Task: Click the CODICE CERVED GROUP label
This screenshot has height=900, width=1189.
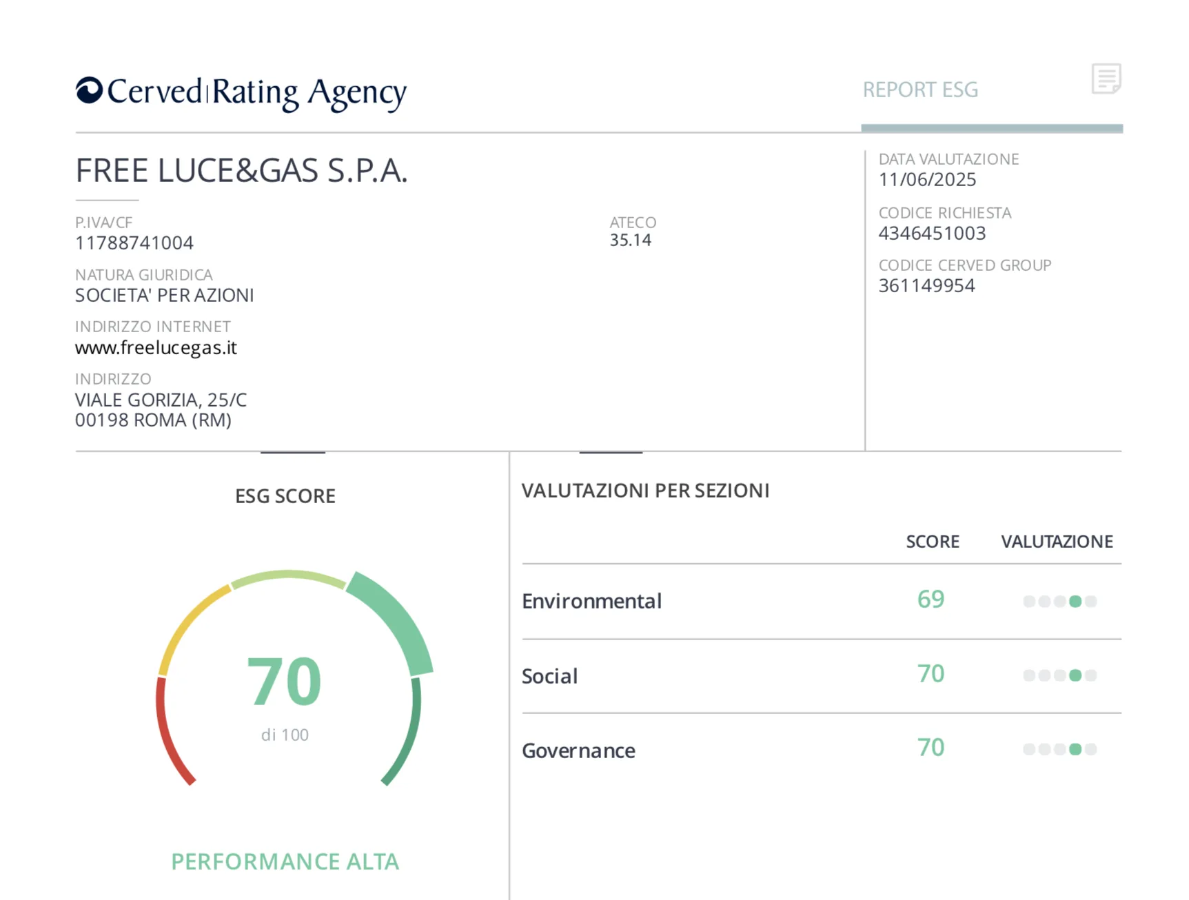Action: 965,265
